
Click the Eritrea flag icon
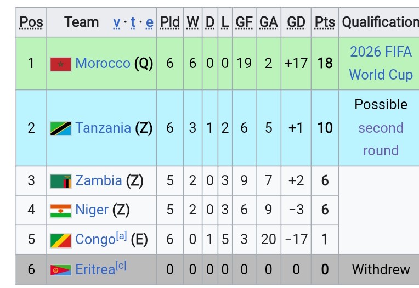coord(61,270)
